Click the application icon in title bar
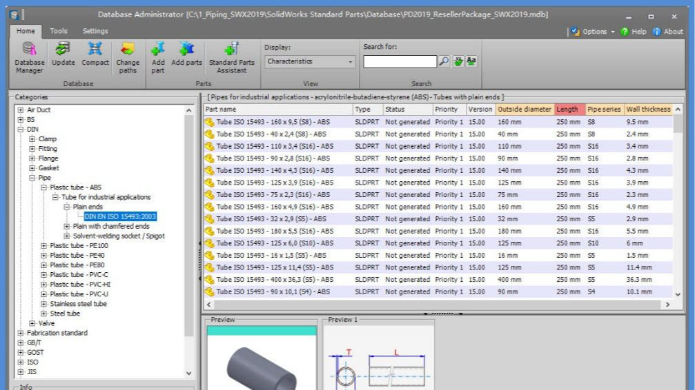The height and width of the screenshot is (390, 695). point(14,15)
